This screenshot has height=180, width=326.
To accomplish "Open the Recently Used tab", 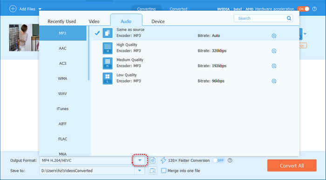I will (62, 21).
